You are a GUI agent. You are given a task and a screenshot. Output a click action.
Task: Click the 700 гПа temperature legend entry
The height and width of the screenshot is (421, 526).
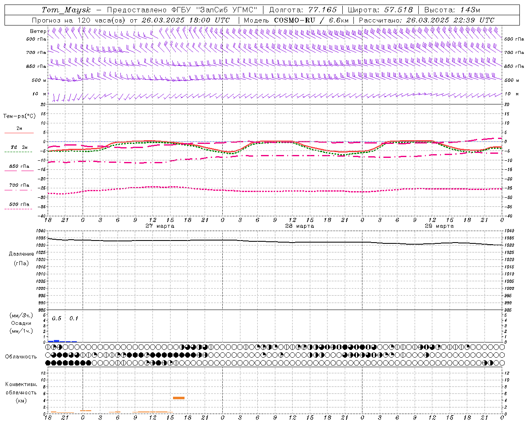[19, 185]
